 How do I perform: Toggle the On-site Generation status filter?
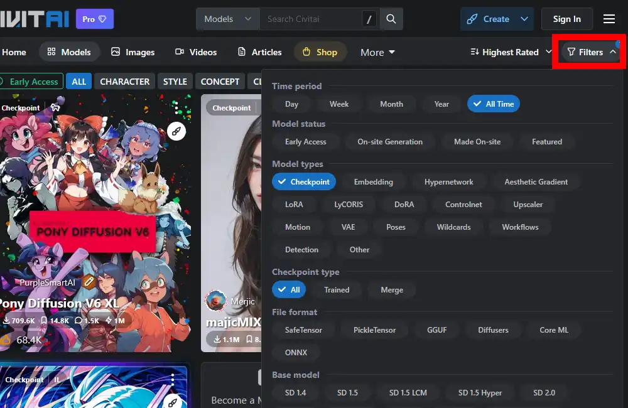pyautogui.click(x=390, y=142)
